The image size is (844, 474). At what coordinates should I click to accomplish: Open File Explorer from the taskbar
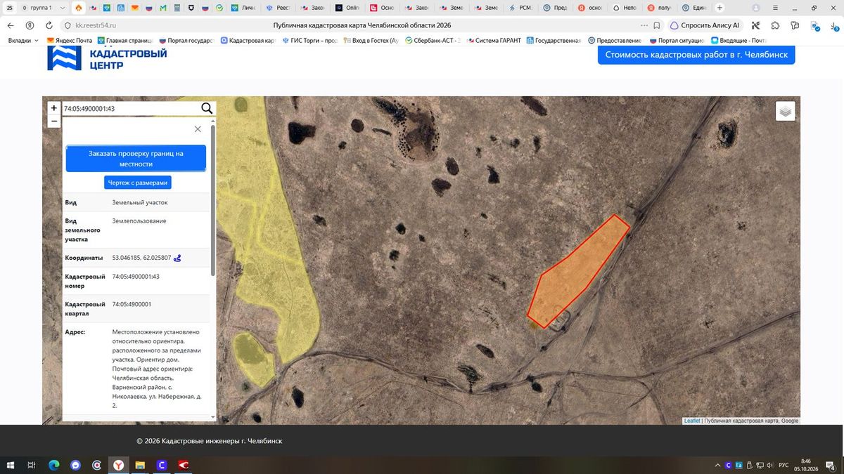140,465
